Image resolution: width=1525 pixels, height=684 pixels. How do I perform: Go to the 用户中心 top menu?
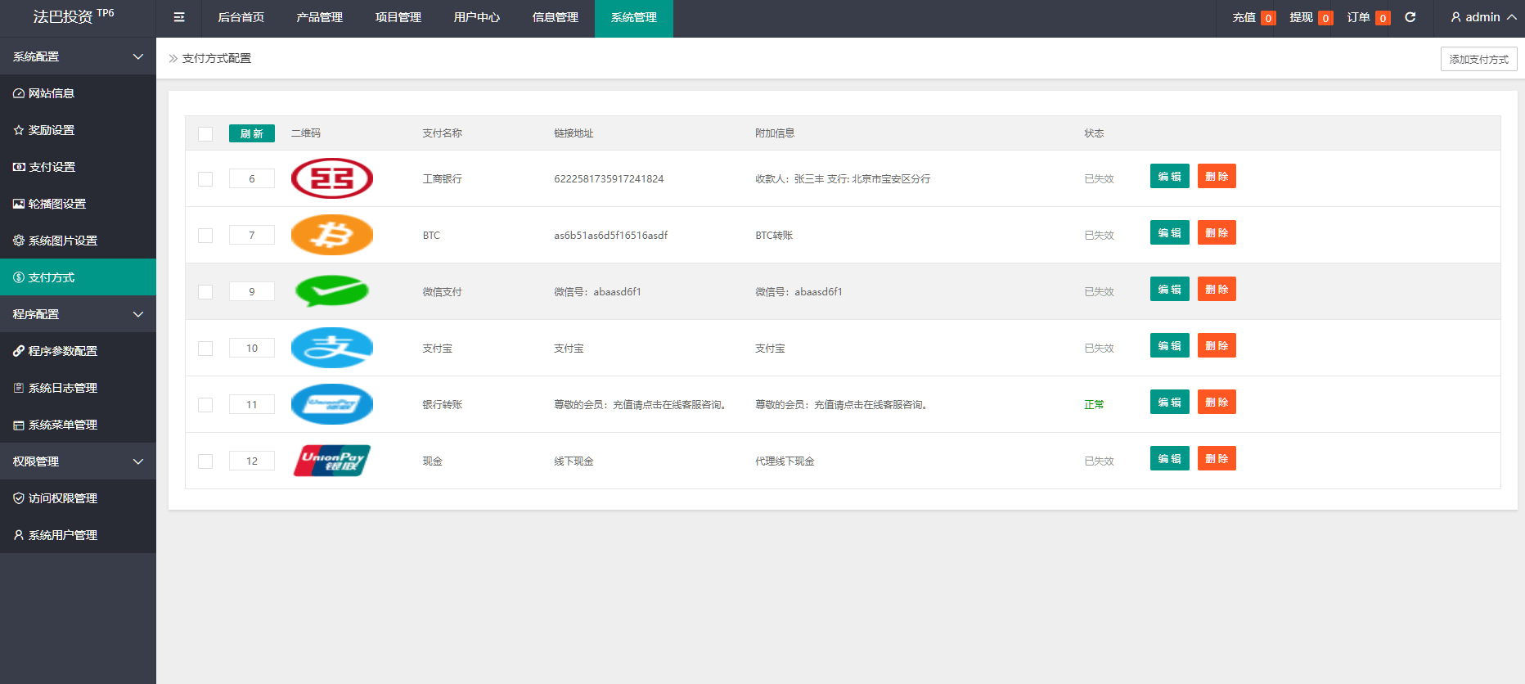click(476, 17)
